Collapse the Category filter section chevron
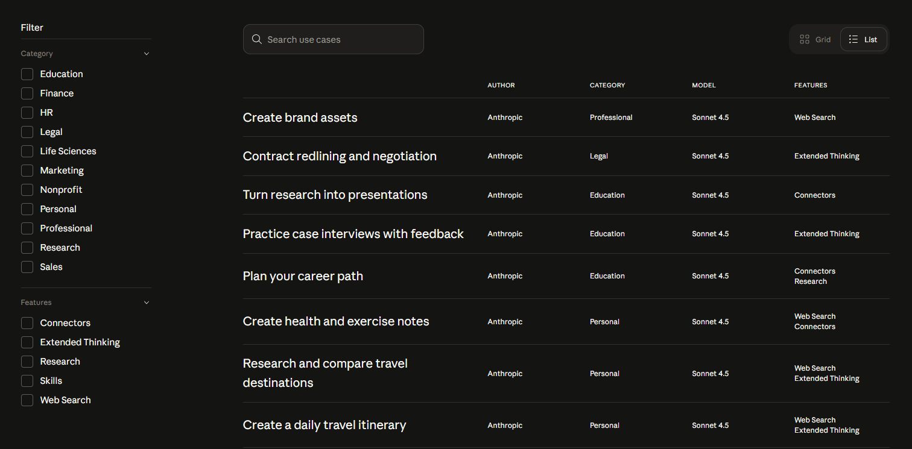Image resolution: width=912 pixels, height=449 pixels. [x=147, y=54]
